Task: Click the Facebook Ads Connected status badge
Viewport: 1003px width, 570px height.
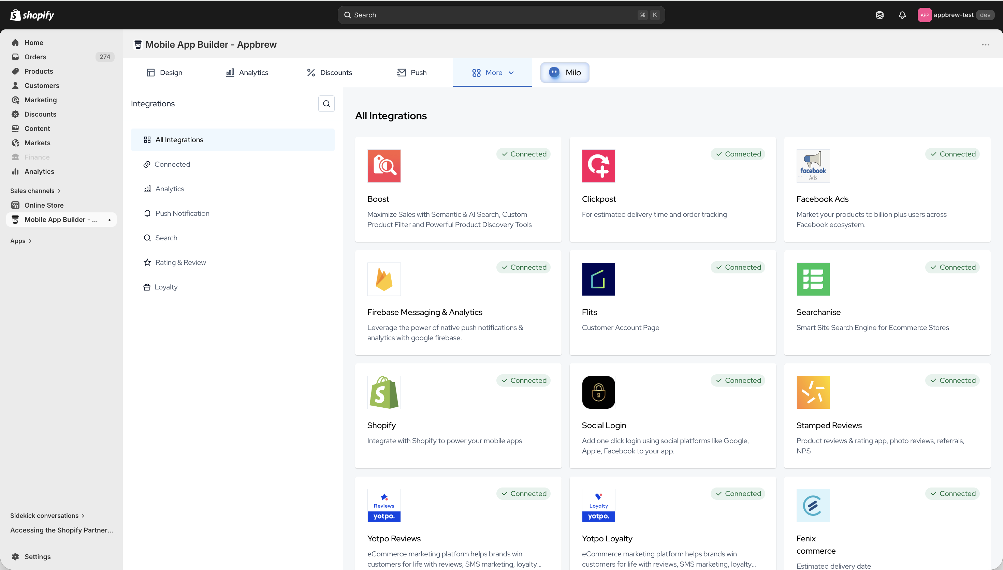Action: (953, 154)
